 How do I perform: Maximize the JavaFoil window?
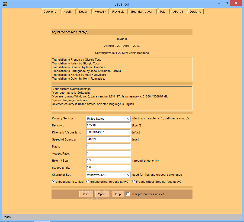[226, 3]
